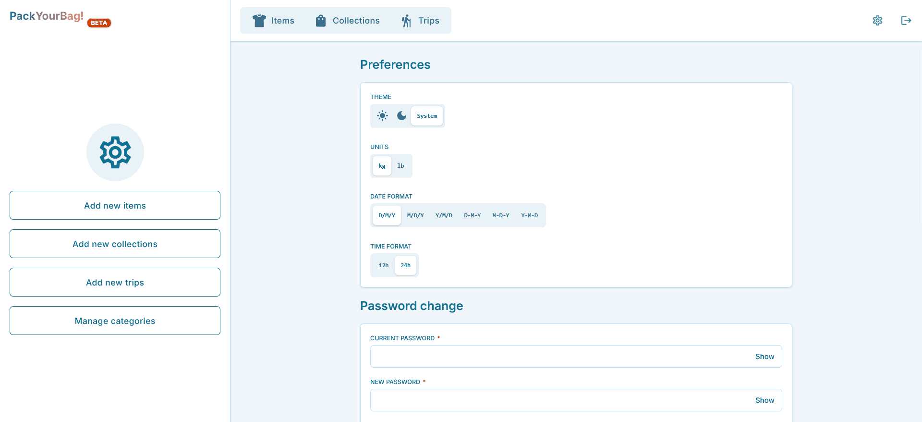Screen dimensions: 922x422
Task: Switch to 12h time format
Action: 383,265
